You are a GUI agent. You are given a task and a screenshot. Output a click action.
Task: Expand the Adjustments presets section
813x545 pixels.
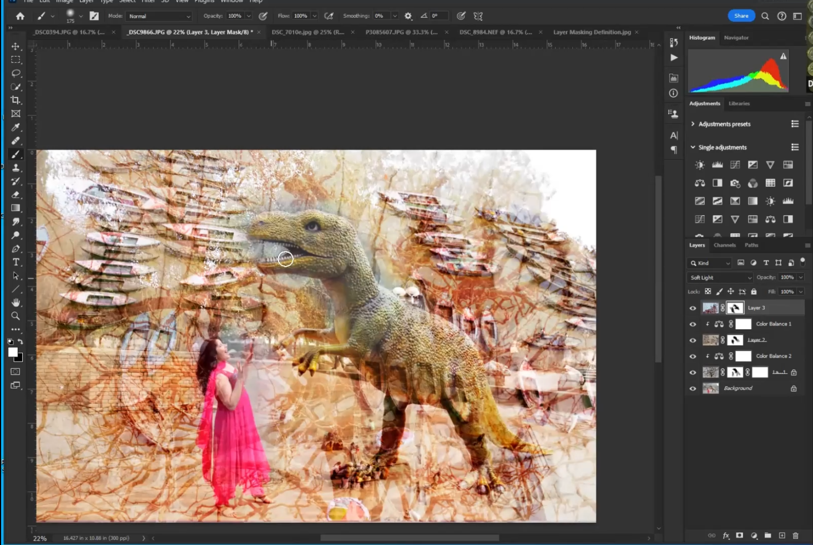pyautogui.click(x=693, y=124)
